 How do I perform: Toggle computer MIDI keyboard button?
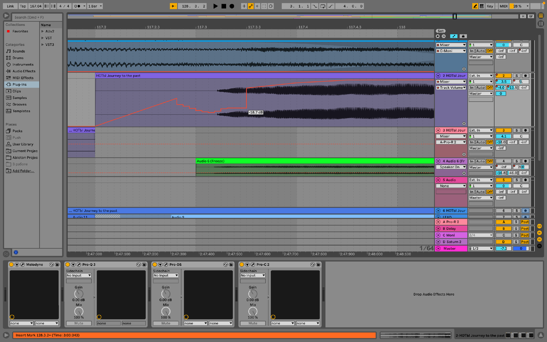482,6
